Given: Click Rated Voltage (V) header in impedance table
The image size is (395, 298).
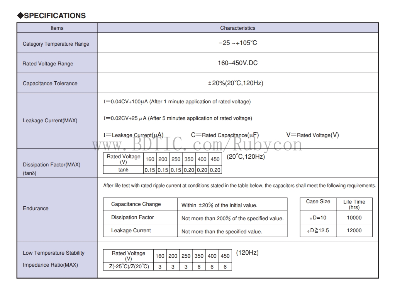Looking at the screenshot, I should click(129, 256).
